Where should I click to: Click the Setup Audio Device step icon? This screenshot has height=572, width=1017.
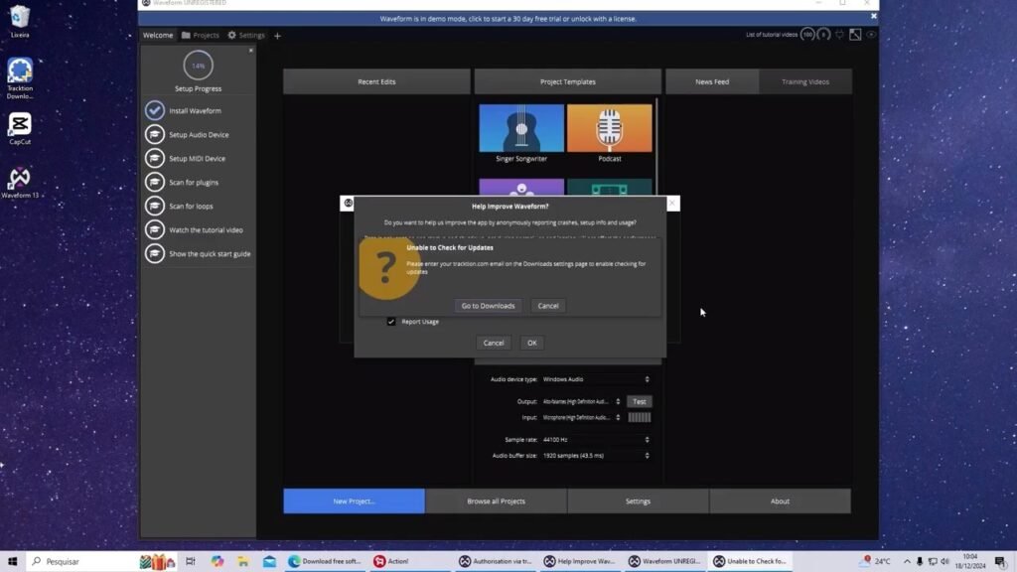click(x=154, y=134)
